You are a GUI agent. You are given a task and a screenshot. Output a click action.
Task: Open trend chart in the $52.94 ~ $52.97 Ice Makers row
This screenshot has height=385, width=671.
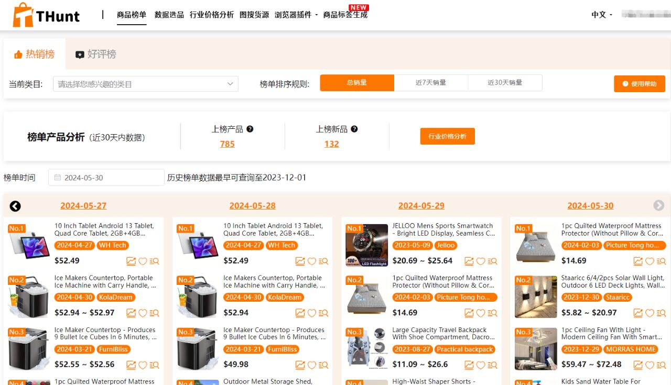click(131, 313)
